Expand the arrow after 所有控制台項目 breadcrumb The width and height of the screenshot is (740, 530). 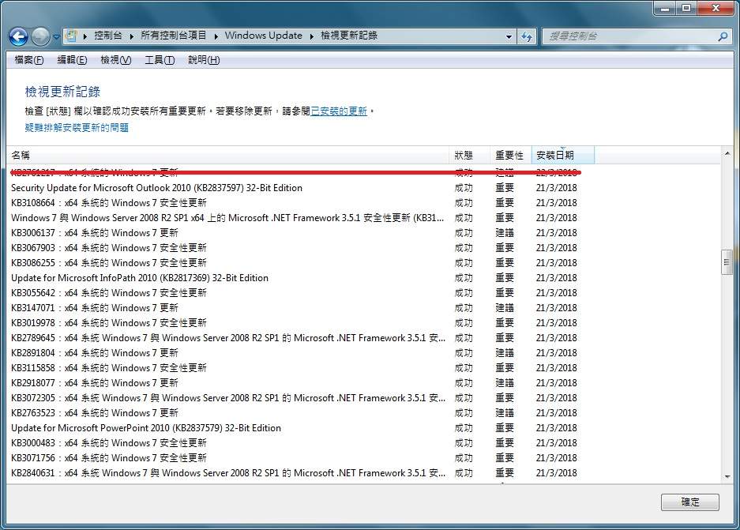[216, 36]
